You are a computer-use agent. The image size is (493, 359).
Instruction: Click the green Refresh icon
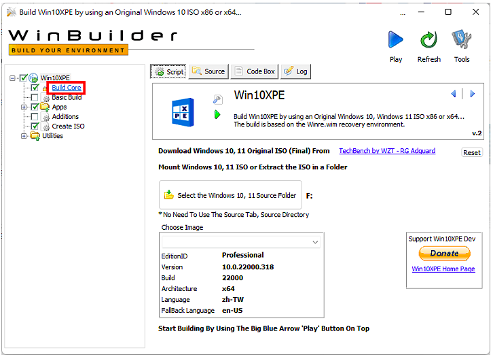pyautogui.click(x=429, y=39)
